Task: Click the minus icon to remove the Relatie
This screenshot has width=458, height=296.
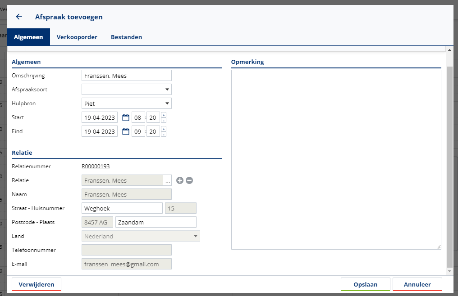Action: 189,180
